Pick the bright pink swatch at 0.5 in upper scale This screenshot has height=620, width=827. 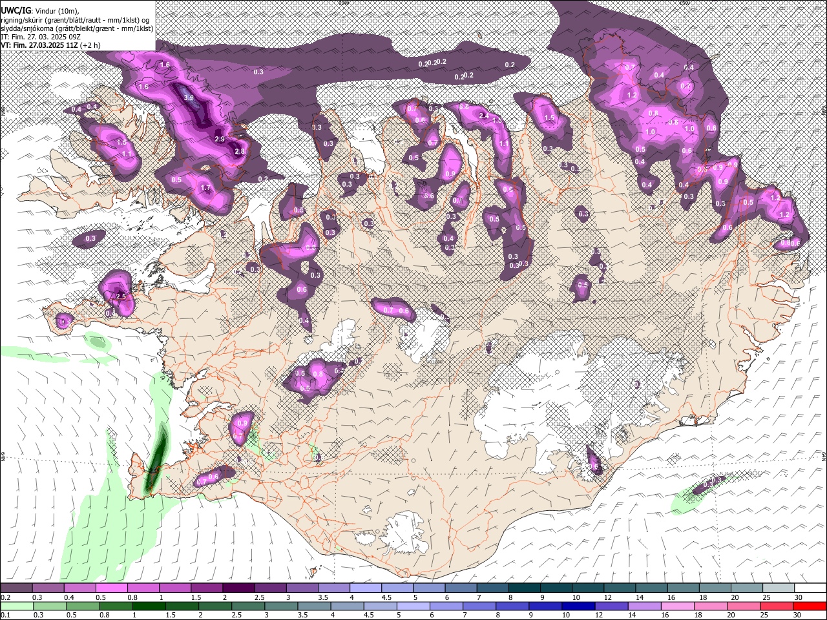tap(111, 588)
